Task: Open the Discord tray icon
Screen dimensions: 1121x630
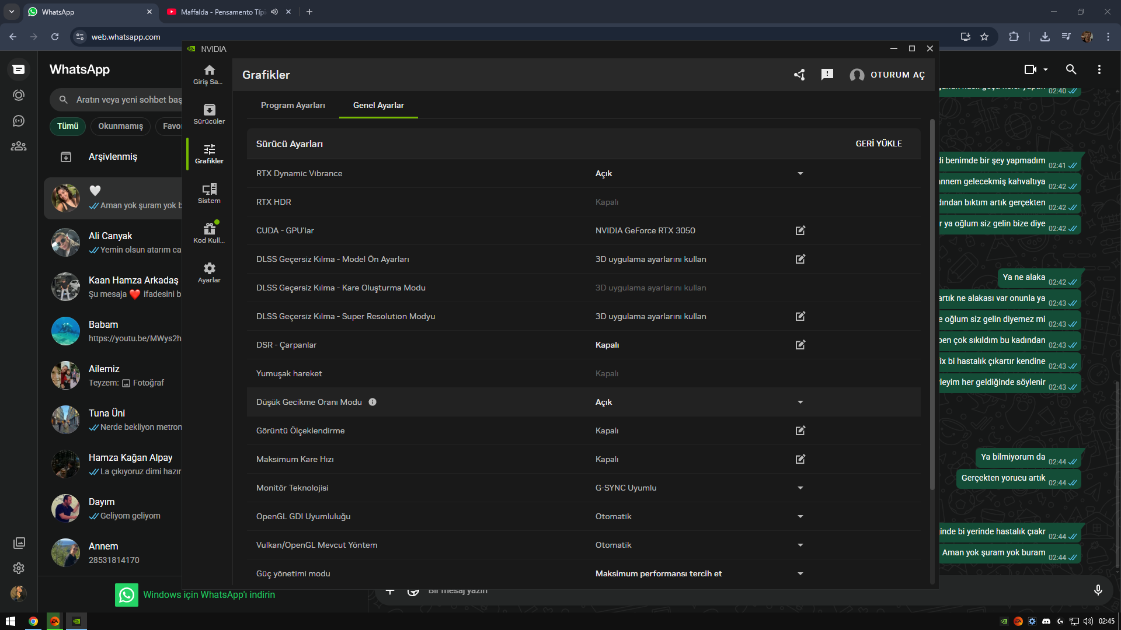Action: click(1046, 621)
